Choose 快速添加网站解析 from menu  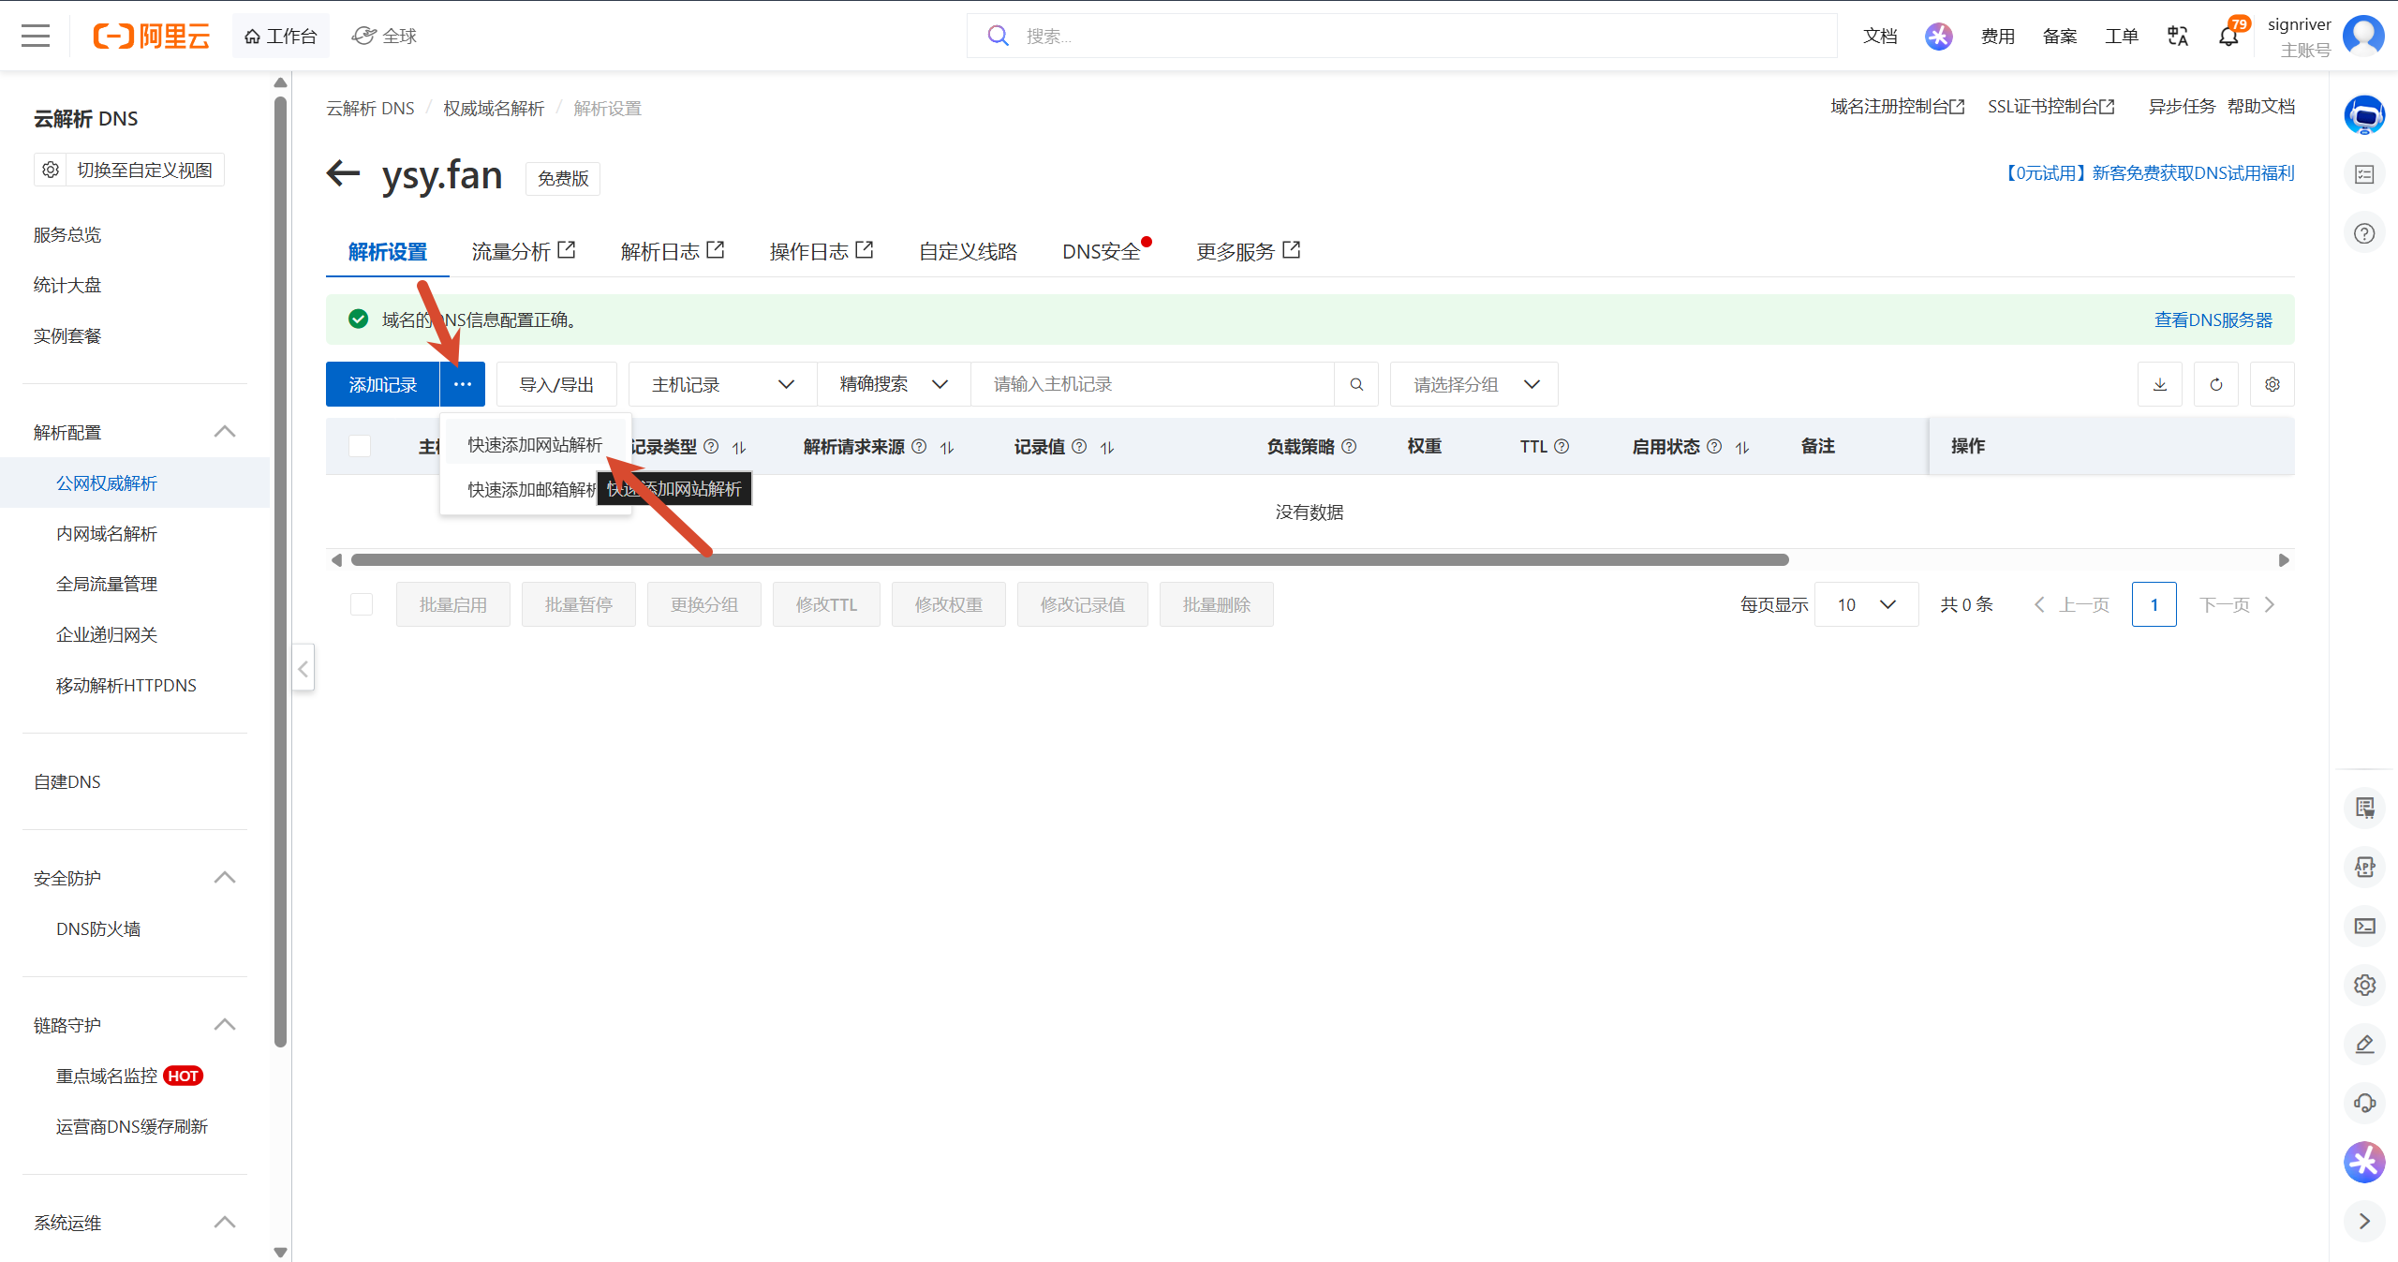click(535, 444)
